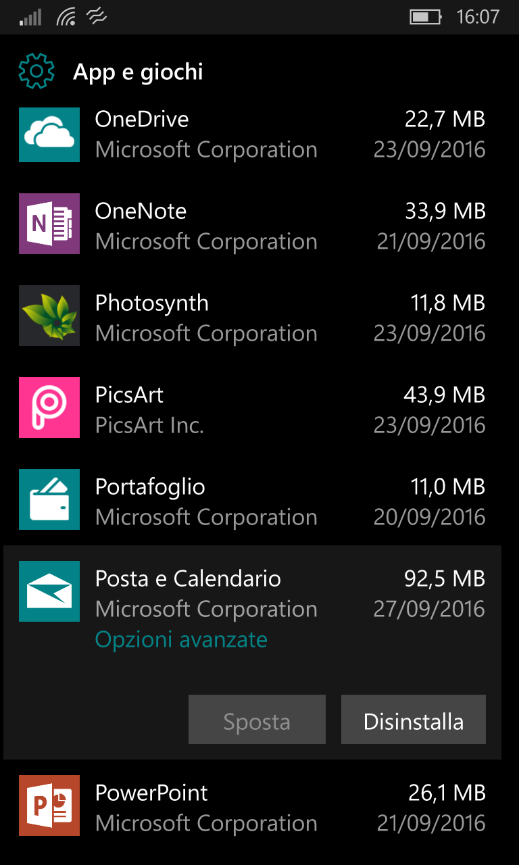
Task: Expand the OneDrive list entry
Action: click(259, 134)
